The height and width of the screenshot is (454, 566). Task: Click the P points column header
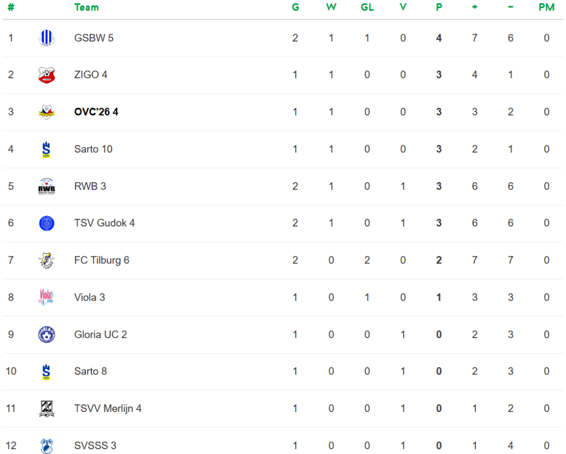(x=439, y=7)
